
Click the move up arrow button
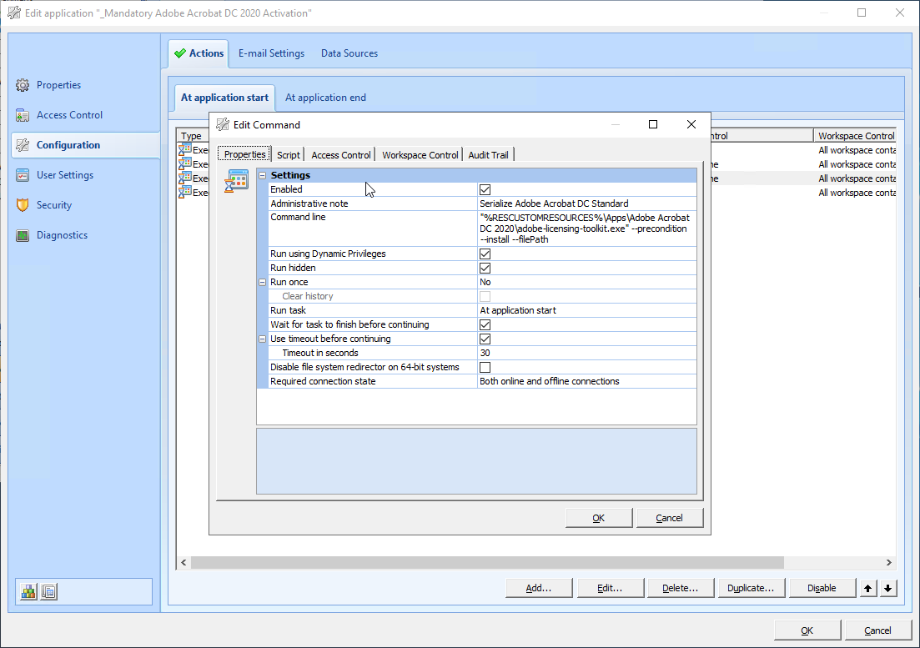point(868,588)
